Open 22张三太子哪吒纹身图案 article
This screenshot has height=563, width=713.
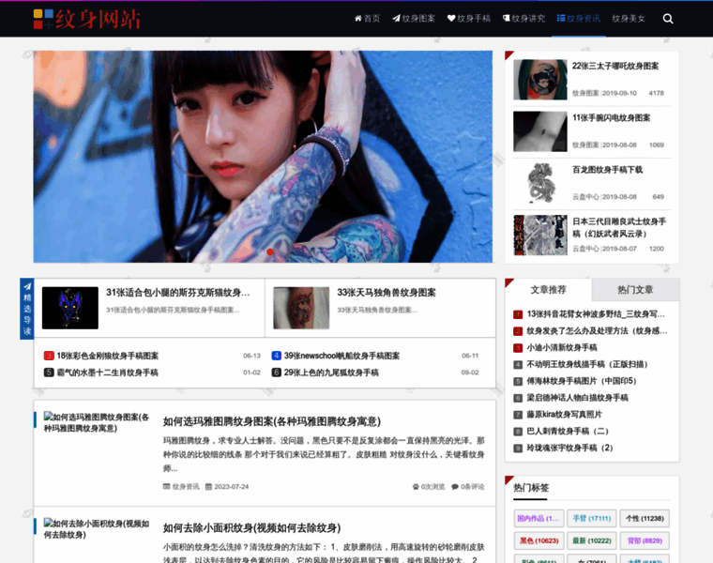(614, 66)
